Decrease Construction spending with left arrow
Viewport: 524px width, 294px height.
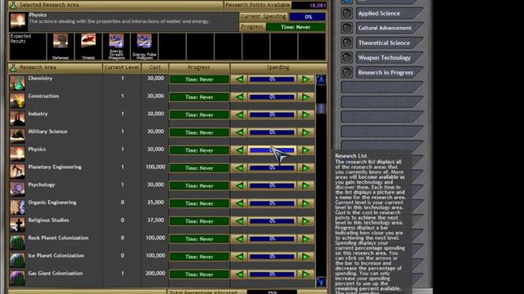tap(239, 97)
